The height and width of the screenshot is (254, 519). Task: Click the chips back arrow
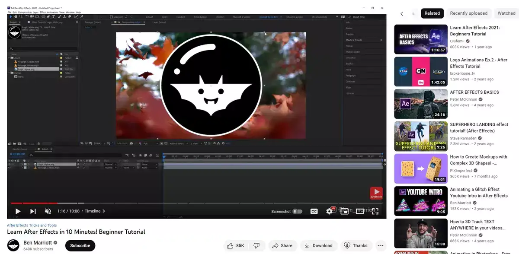tap(402, 13)
